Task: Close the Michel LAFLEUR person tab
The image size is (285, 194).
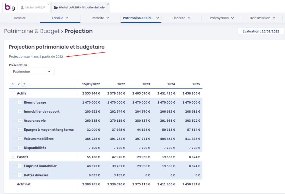Action: [48, 4]
